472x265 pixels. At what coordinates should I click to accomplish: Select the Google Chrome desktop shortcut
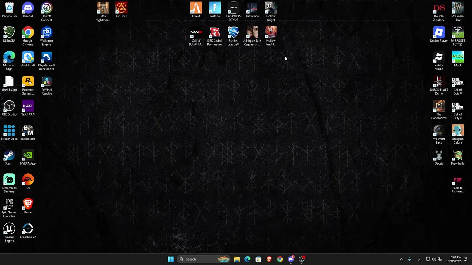click(28, 36)
